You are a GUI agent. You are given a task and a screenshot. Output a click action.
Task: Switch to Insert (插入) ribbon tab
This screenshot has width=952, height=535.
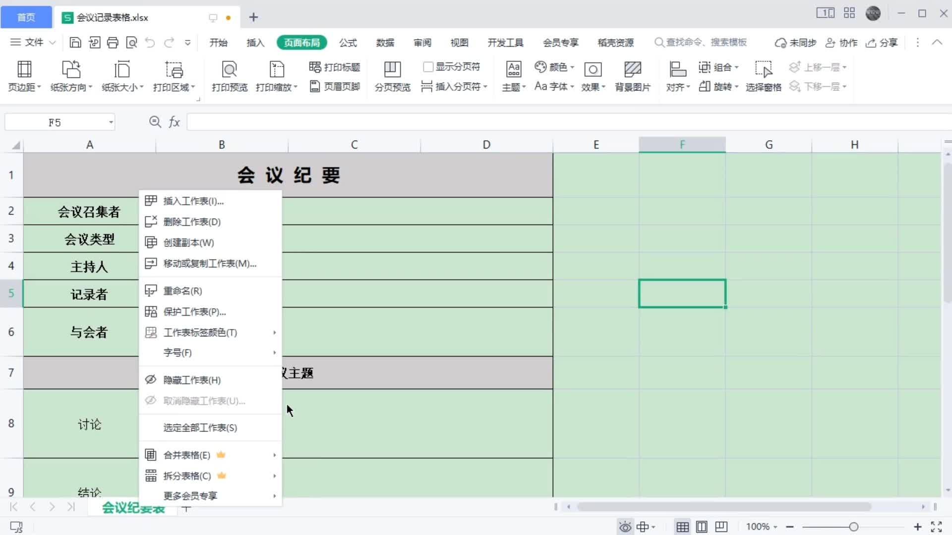(x=255, y=43)
